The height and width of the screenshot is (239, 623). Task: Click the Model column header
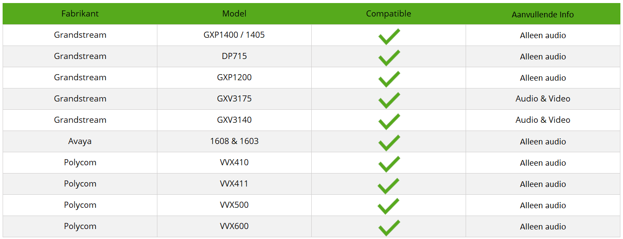[x=234, y=13]
